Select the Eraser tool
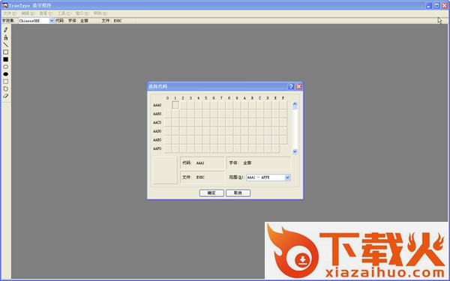 [x=6, y=96]
